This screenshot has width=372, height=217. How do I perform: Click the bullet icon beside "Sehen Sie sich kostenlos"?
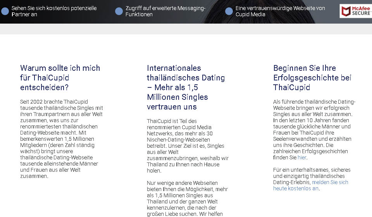coord(5,11)
